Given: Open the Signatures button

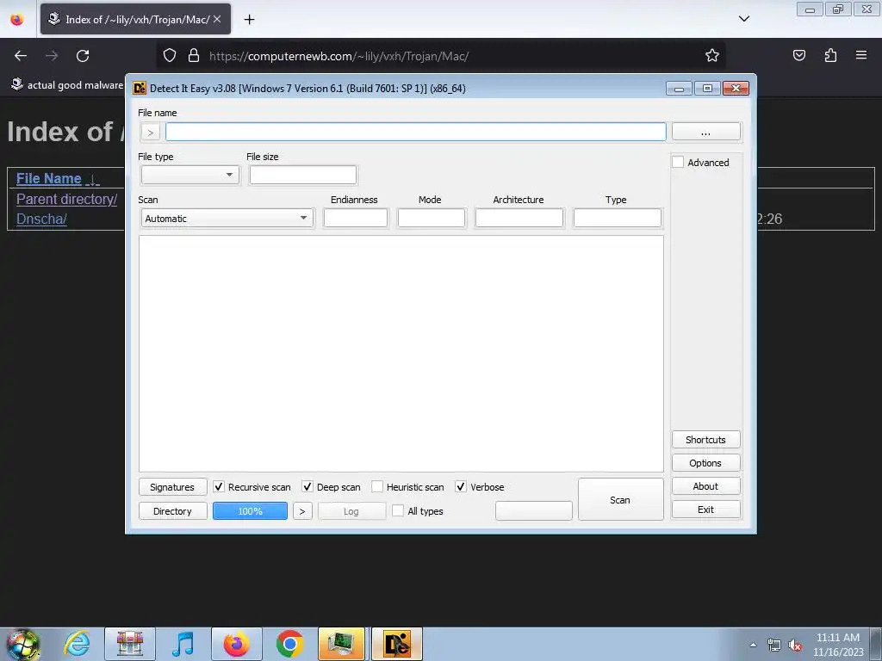Looking at the screenshot, I should [172, 487].
